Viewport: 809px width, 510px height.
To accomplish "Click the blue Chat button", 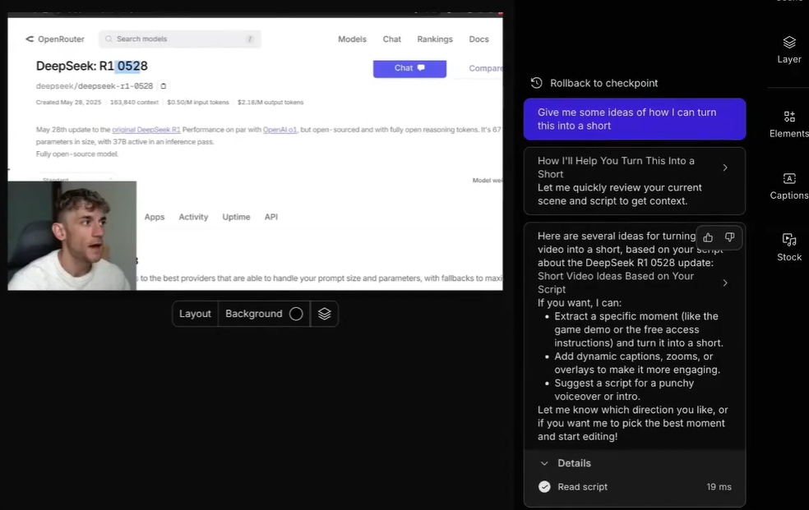I will coord(409,68).
